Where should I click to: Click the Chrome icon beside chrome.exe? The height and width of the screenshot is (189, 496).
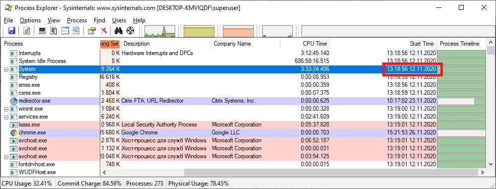click(13, 132)
